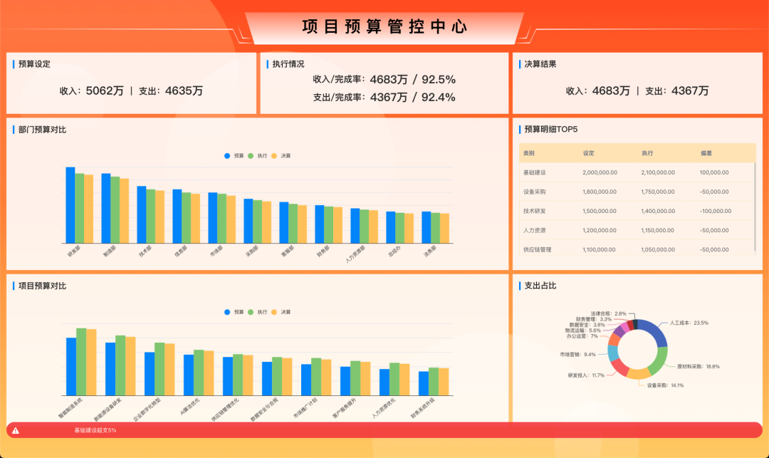769x458 pixels.
Task: Toggle 预算 legend in 部门预算对比 chart
Action: 233,155
